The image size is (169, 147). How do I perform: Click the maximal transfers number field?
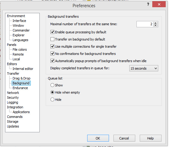click(x=145, y=24)
